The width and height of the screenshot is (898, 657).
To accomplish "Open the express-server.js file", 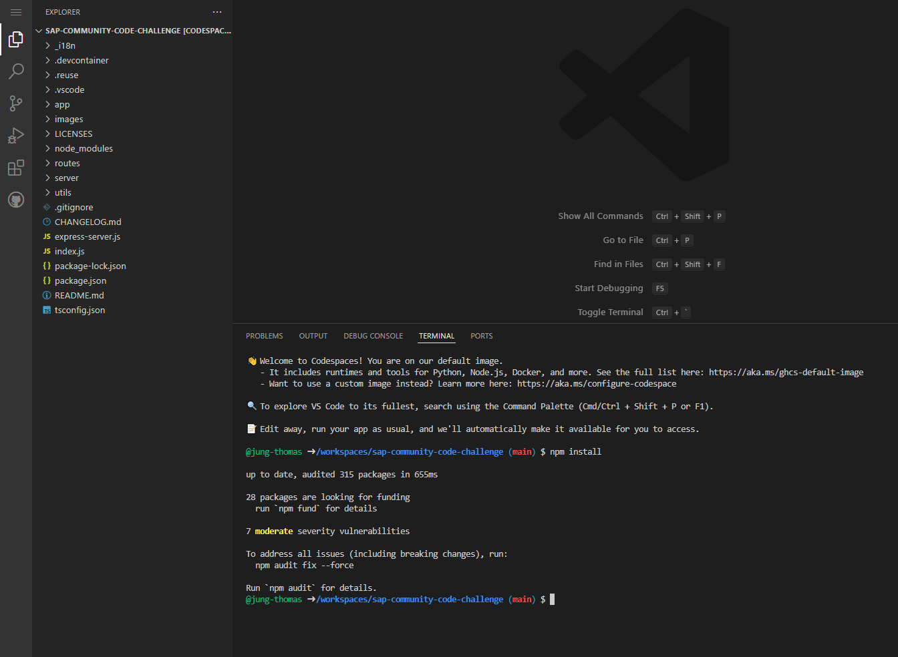I will 88,236.
